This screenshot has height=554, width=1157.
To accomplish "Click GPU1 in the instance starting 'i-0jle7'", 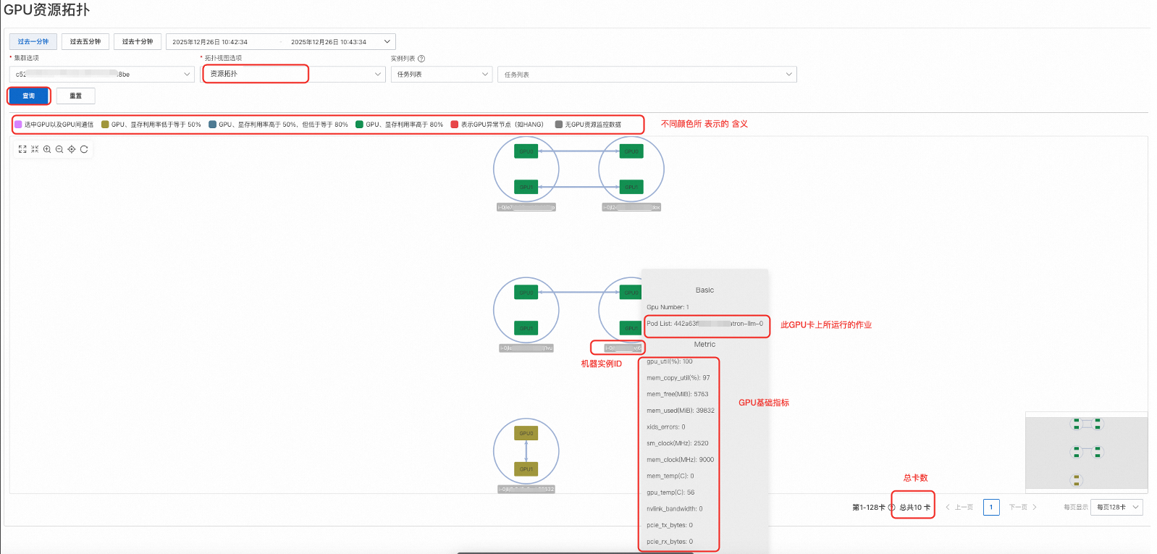I will click(x=526, y=187).
